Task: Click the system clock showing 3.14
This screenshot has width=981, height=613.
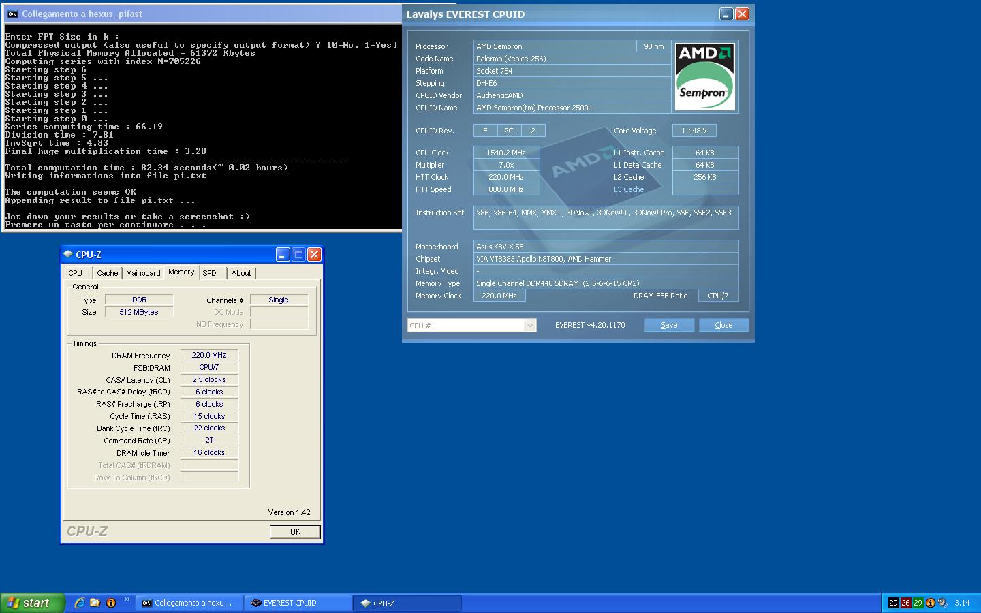Action: [962, 603]
